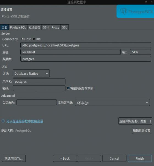Focus the host field containing localhost
The height and width of the screenshot is (166, 154).
[x=70, y=52]
